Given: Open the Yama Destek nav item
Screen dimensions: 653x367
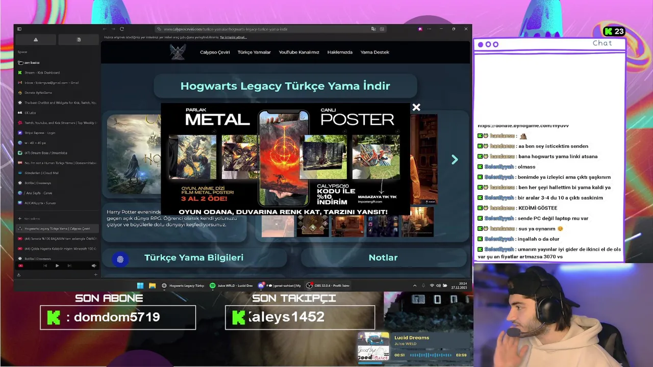Looking at the screenshot, I should point(375,52).
